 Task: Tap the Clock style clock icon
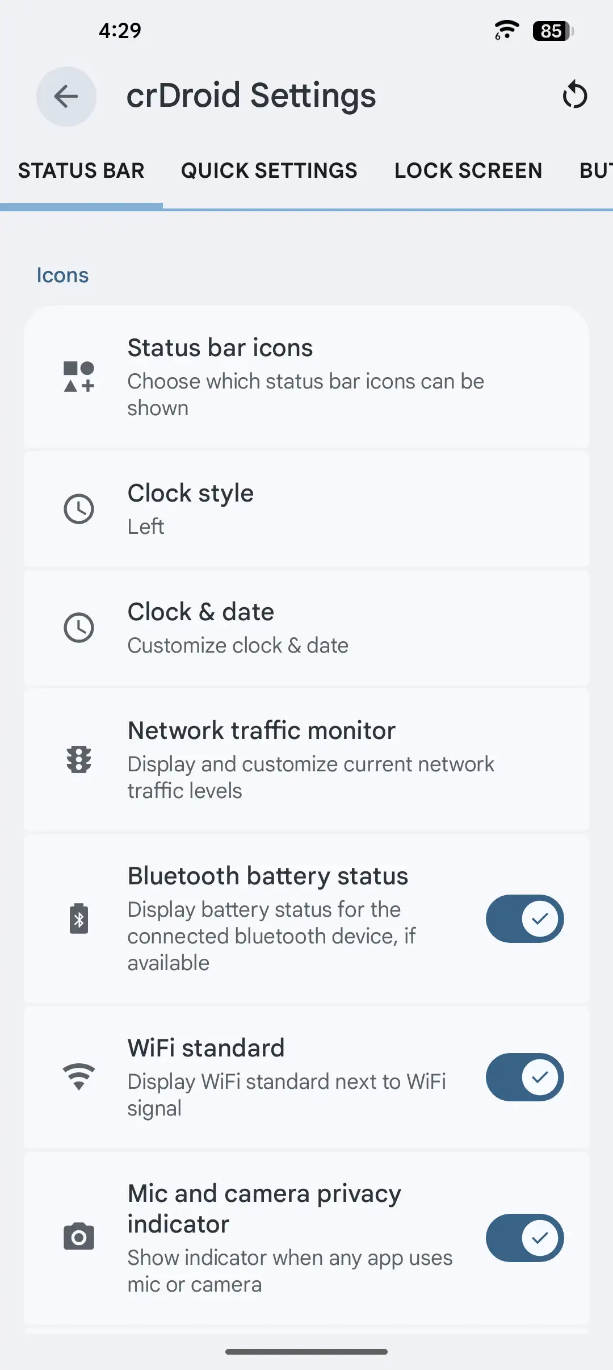[79, 509]
